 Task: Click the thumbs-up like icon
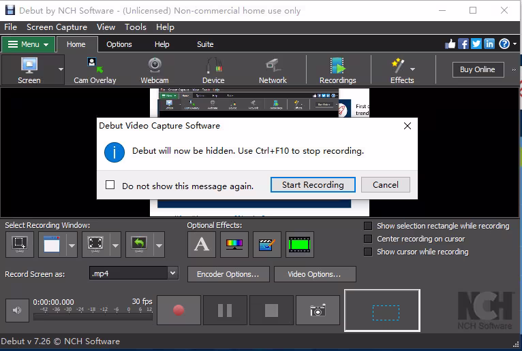(x=450, y=44)
